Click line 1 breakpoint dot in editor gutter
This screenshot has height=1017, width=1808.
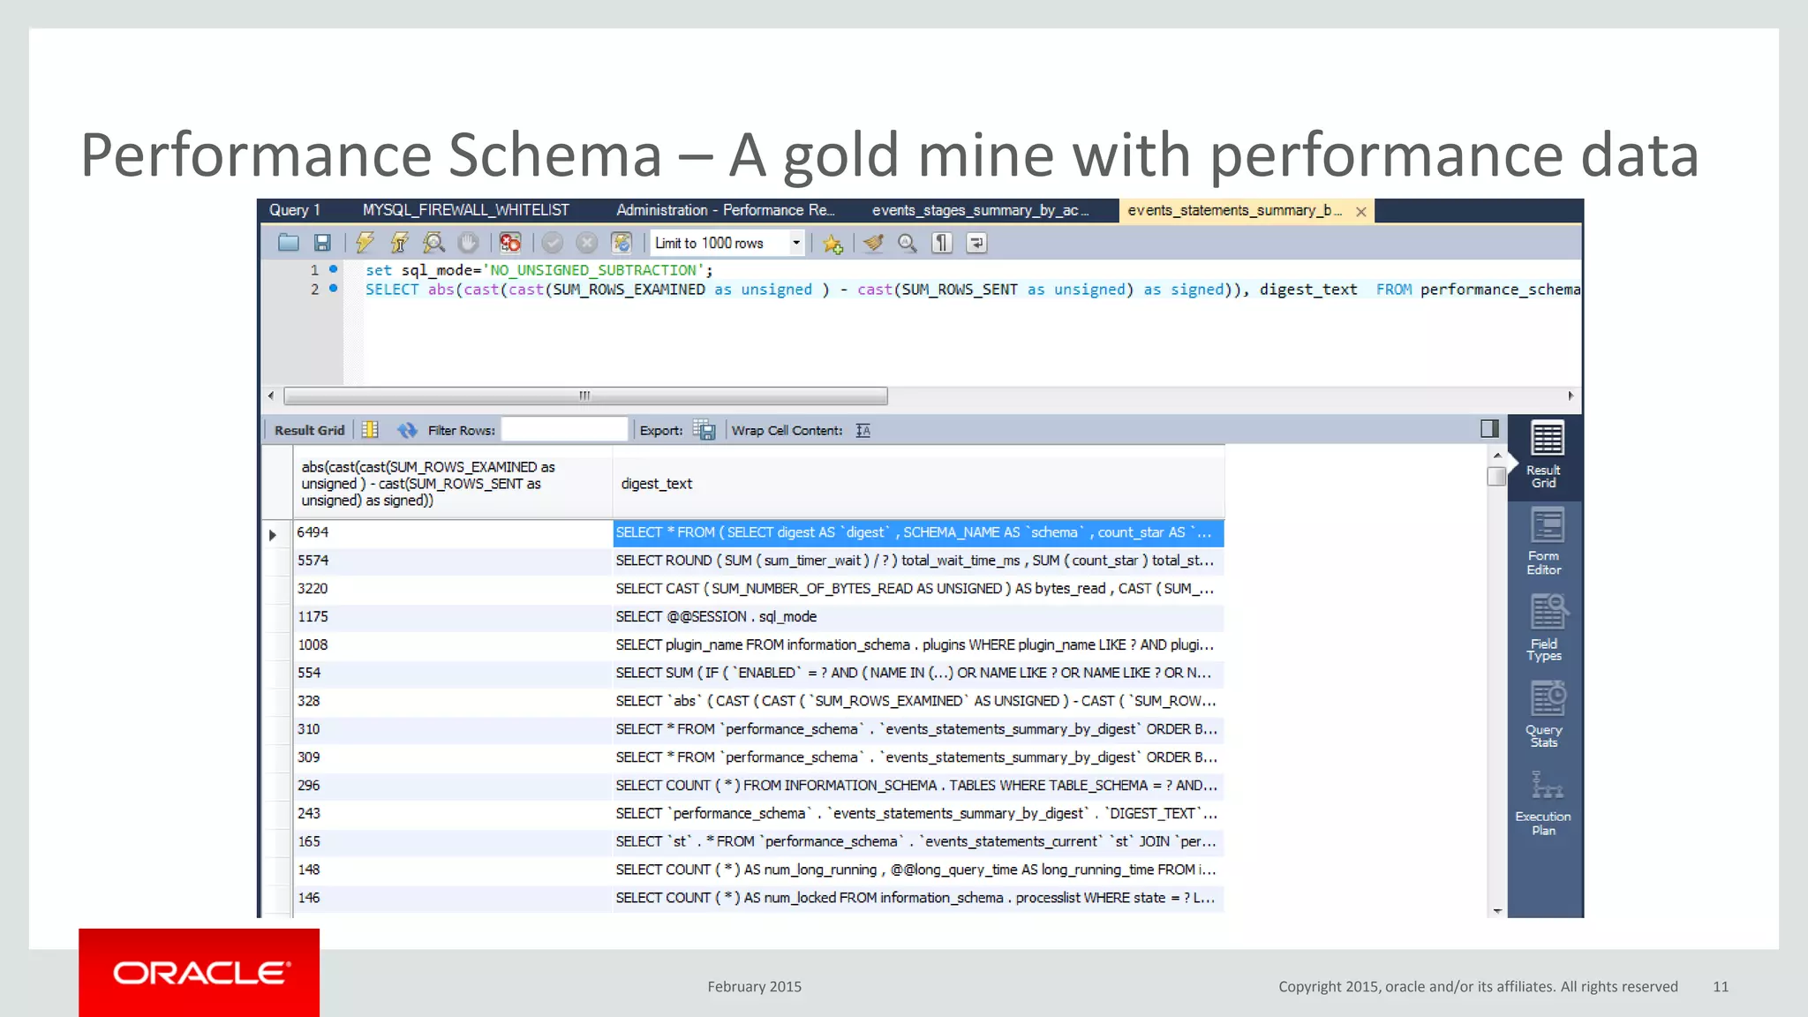pos(333,268)
